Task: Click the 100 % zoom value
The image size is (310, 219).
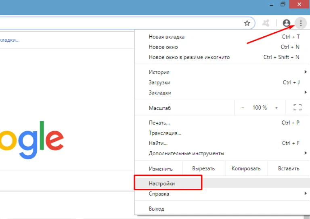Action: click(x=260, y=107)
